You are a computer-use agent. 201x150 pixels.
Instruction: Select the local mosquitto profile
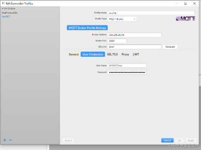click(x=10, y=13)
